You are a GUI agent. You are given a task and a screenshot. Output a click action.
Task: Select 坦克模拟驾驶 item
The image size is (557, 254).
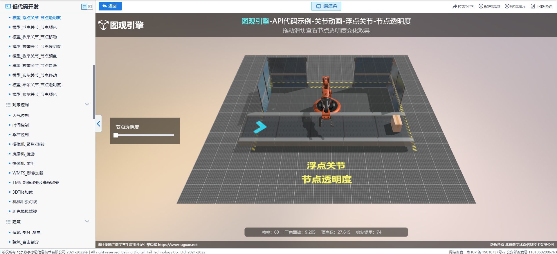[25, 211]
